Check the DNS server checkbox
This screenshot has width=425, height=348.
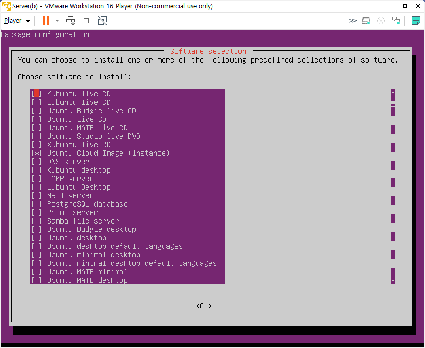37,162
